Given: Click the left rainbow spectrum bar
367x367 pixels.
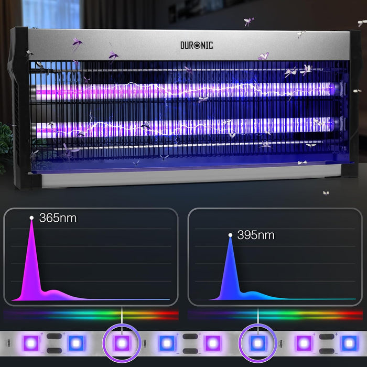Looking at the screenshot, I should pos(91,315).
